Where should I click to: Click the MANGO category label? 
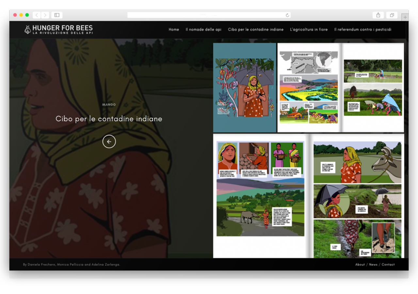coord(109,105)
